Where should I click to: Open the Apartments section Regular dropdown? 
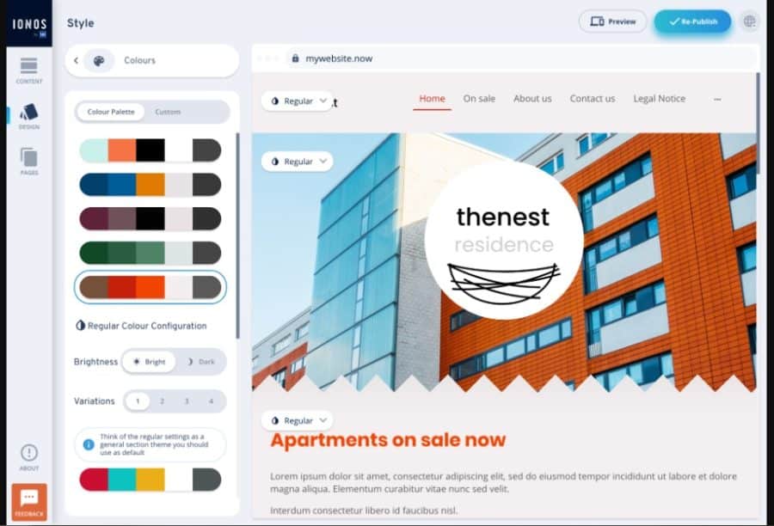(298, 420)
